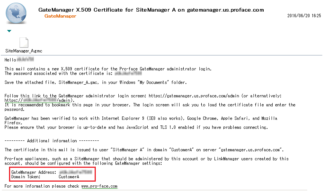Image resolution: width=323 pixels, height=191 pixels.
Task: Expand the teal triangle above the attachment
Action: tap(9, 31)
